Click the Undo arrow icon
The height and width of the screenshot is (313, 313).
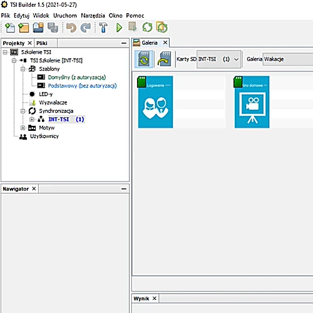(71, 28)
